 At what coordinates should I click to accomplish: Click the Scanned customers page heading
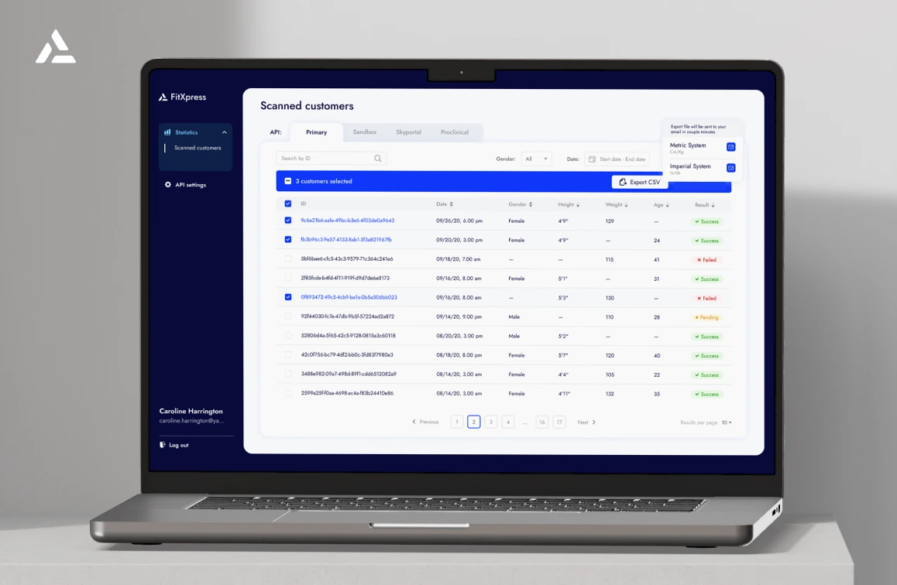click(307, 106)
